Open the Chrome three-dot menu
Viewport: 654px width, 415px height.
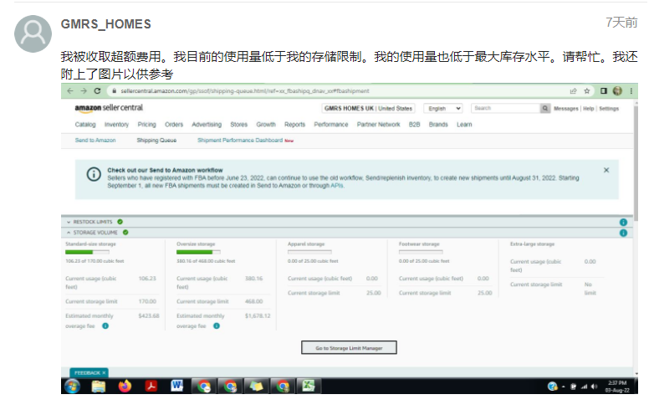point(631,91)
